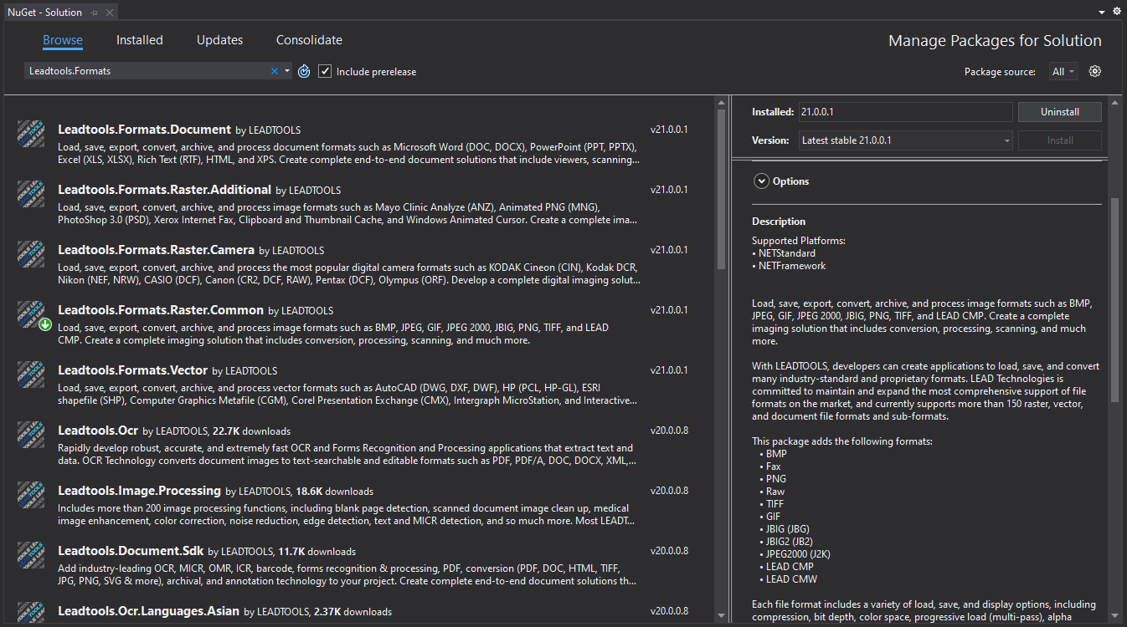Click the pin icon on NuGet tab
Image resolution: width=1127 pixels, height=627 pixels.
[x=94, y=13]
